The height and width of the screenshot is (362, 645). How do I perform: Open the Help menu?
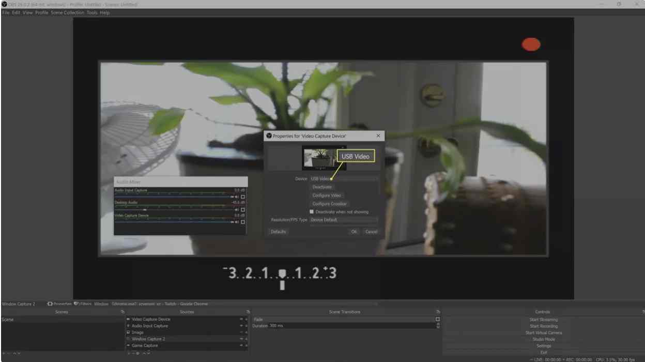[x=104, y=12]
